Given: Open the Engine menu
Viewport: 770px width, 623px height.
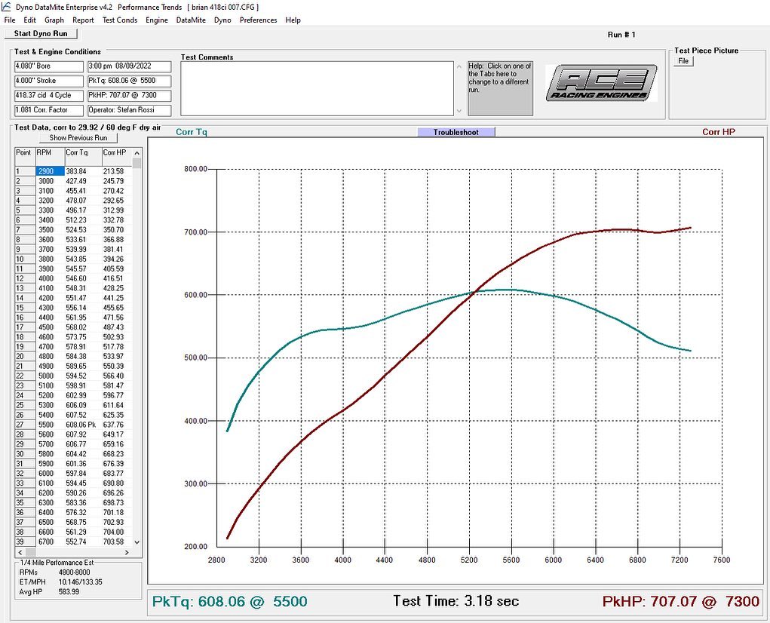Looking at the screenshot, I should [x=157, y=20].
